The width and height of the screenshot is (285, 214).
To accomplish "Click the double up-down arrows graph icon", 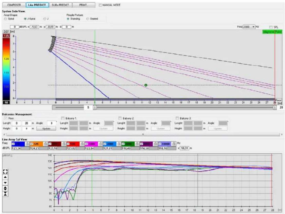I will point(5,188).
